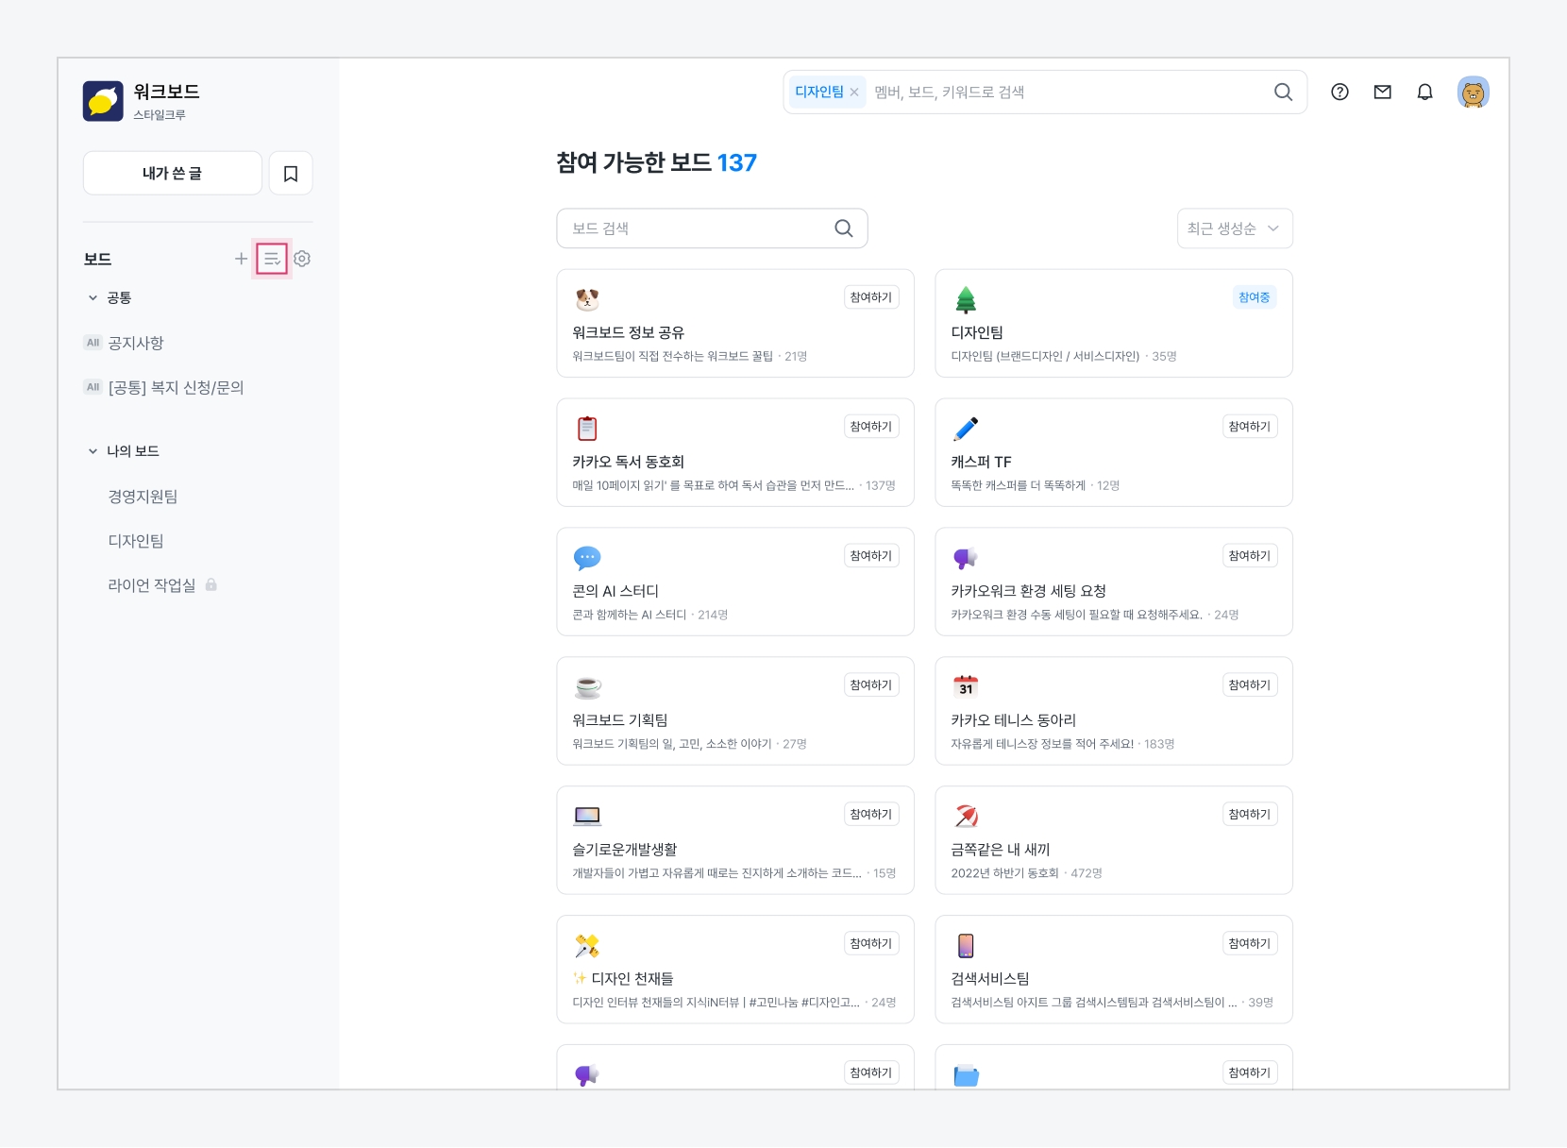This screenshot has width=1567, height=1148.
Task: Click the plus icon to add a board
Action: point(241,259)
